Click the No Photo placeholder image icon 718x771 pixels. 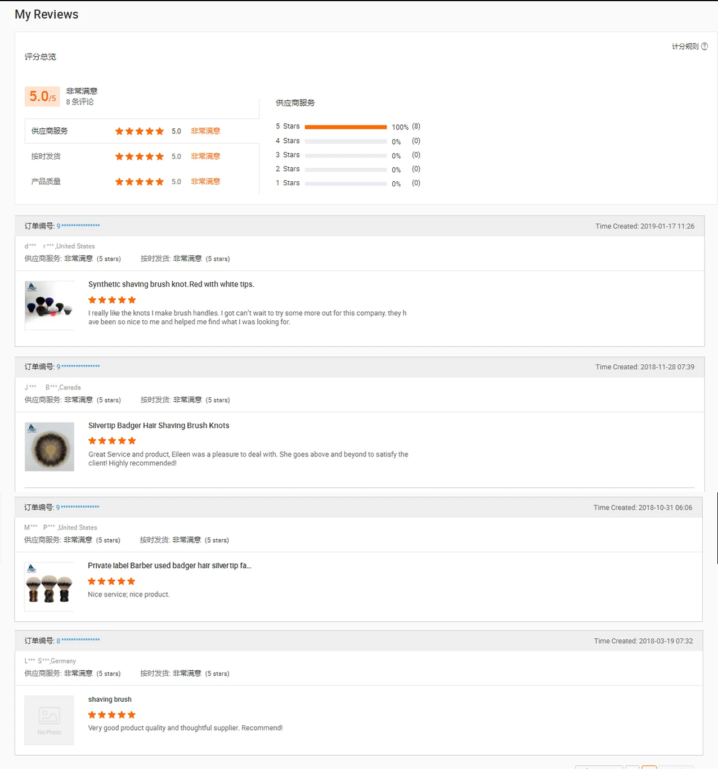tap(50, 716)
